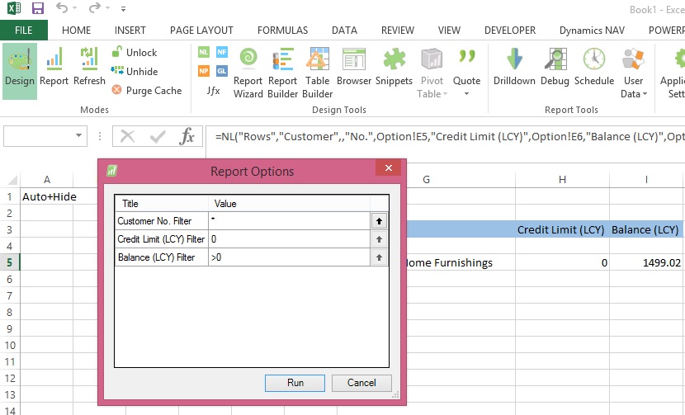Expand the Name Box dropdown arrow

tap(80, 136)
